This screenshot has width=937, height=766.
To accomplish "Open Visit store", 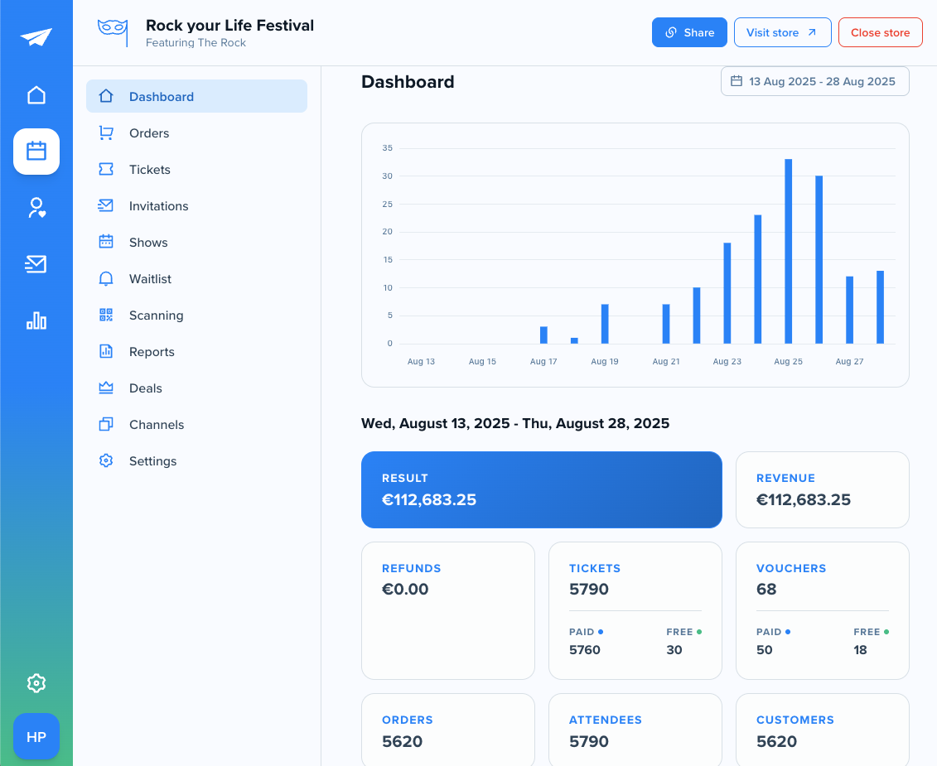I will click(782, 32).
